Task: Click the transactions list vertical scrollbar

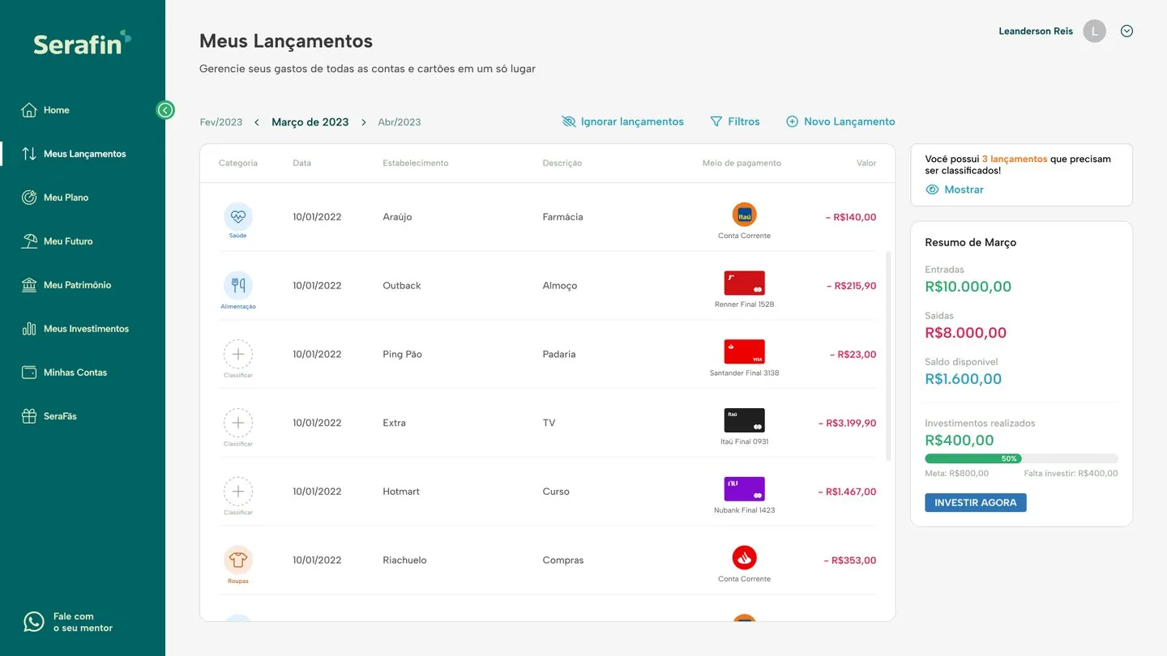Action: pyautogui.click(x=889, y=356)
